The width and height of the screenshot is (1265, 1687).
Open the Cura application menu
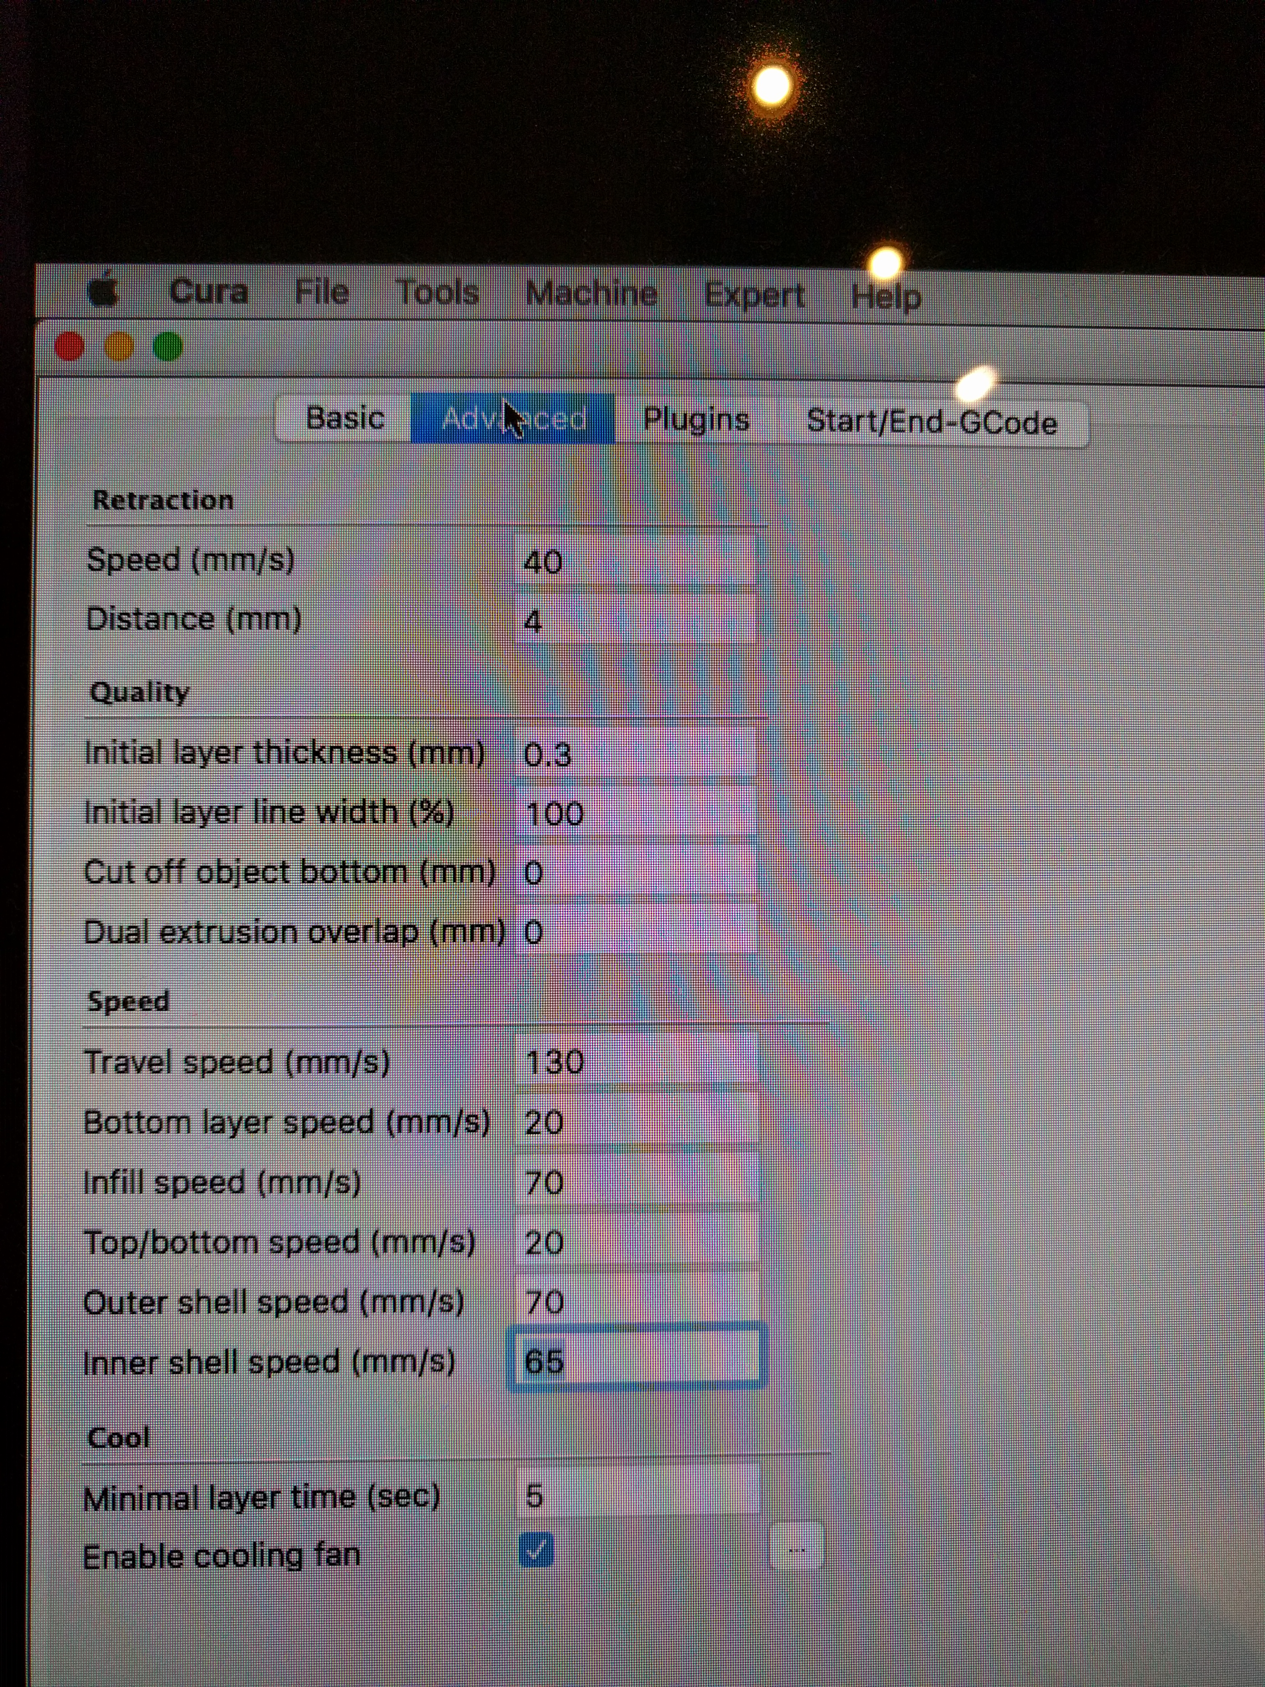209,291
